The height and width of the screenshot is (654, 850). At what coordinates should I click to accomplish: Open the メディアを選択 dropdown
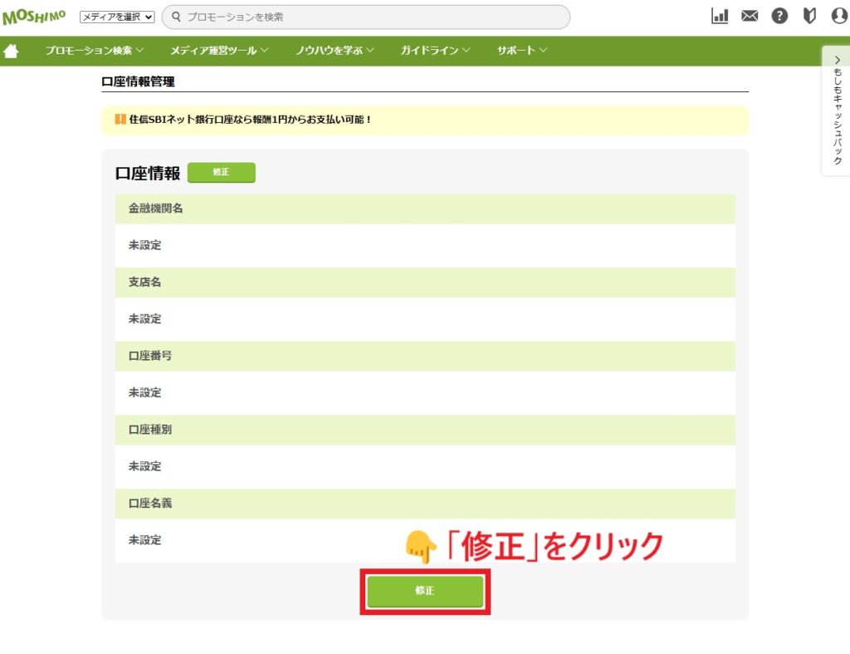coord(117,17)
